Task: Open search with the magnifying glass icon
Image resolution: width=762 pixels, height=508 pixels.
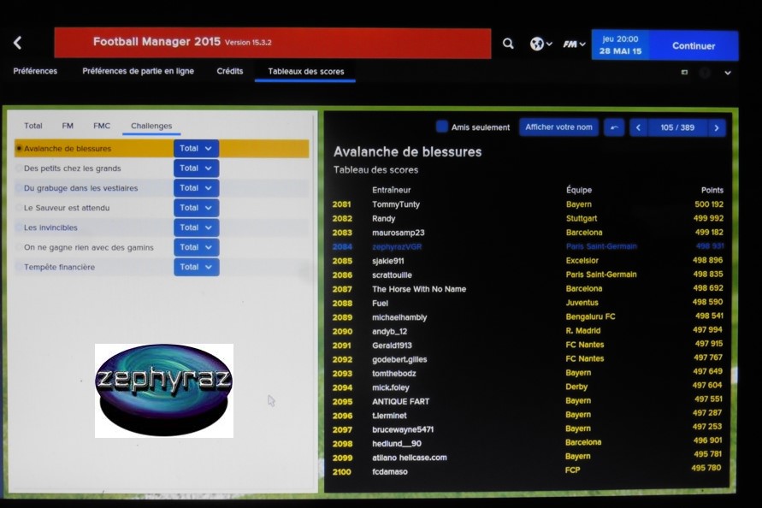Action: pos(508,44)
